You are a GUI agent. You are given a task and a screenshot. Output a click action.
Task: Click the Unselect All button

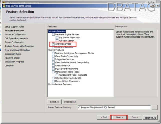tap(70, 102)
